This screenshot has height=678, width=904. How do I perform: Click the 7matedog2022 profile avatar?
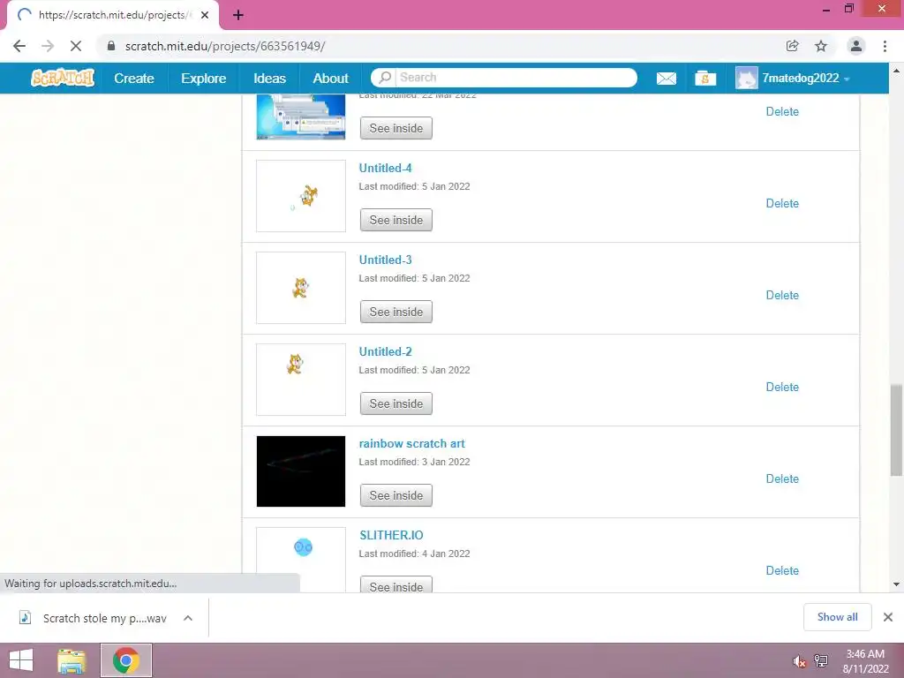pyautogui.click(x=747, y=78)
